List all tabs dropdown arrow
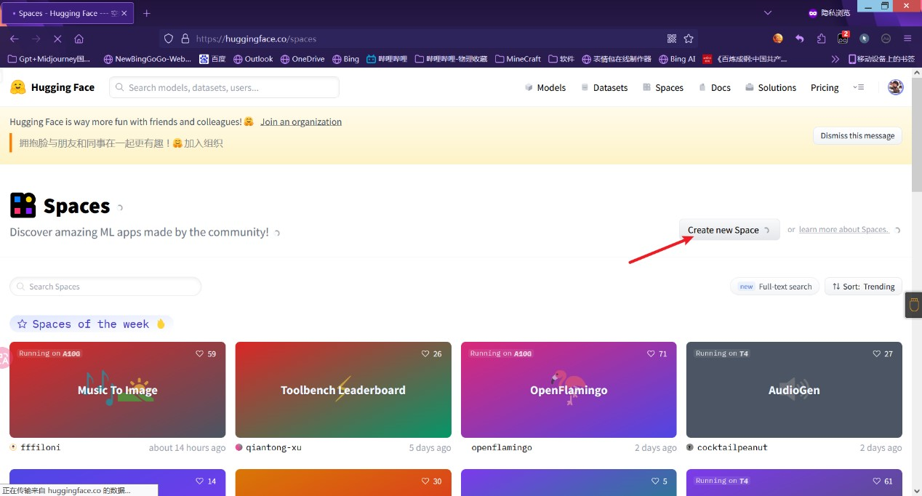The image size is (922, 496). pyautogui.click(x=768, y=13)
